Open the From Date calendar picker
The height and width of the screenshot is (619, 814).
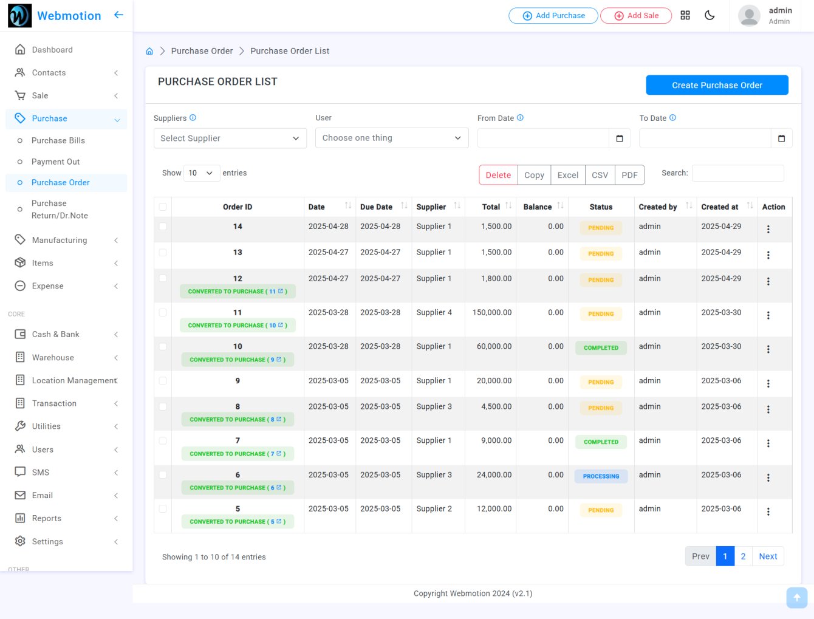pos(619,138)
